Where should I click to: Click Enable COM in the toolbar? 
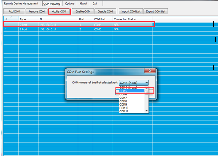coord(83,11)
